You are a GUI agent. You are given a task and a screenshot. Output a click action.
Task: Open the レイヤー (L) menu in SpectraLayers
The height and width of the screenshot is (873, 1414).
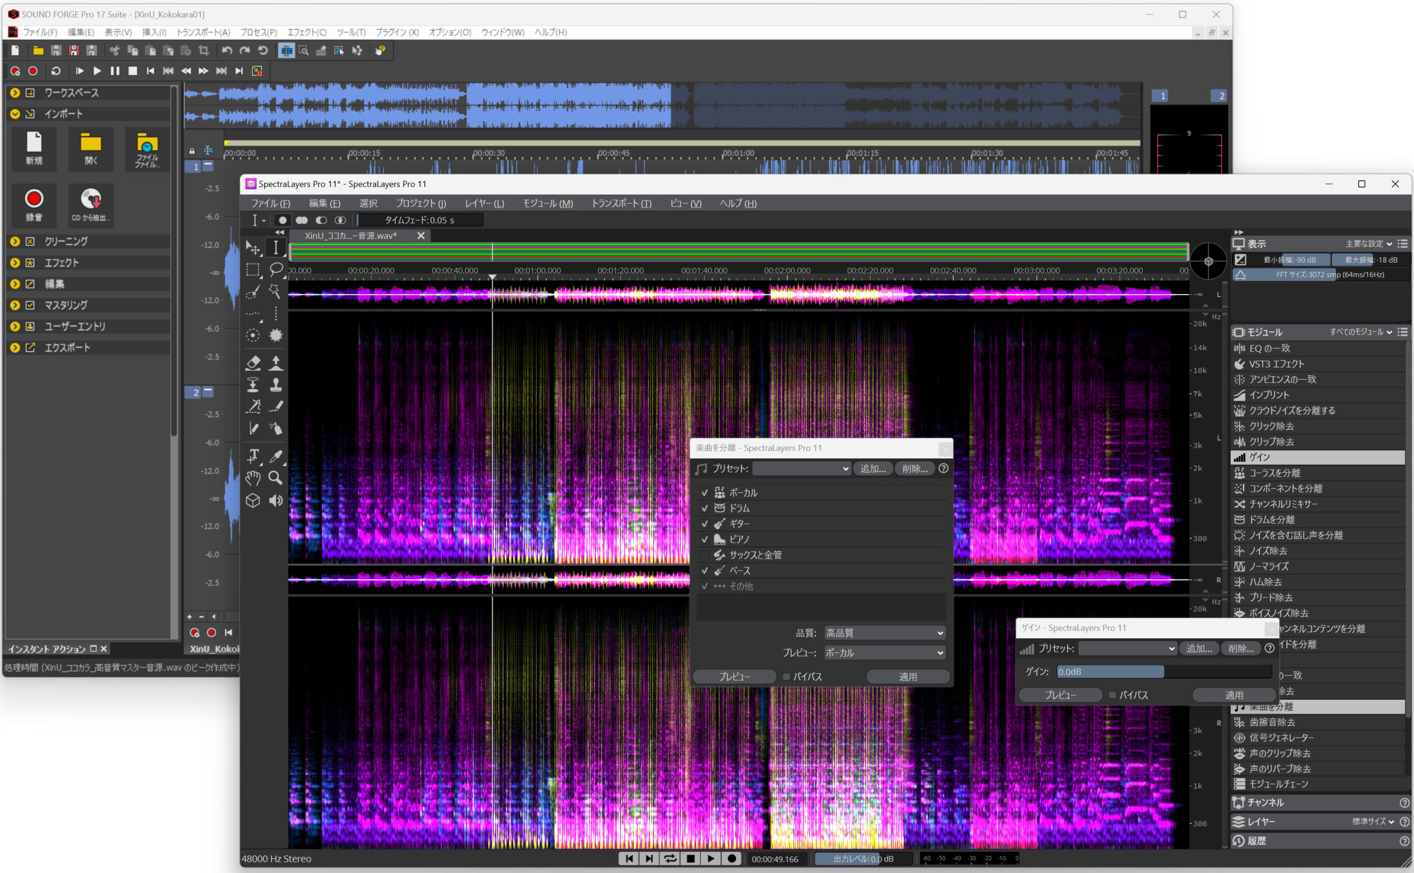(484, 203)
